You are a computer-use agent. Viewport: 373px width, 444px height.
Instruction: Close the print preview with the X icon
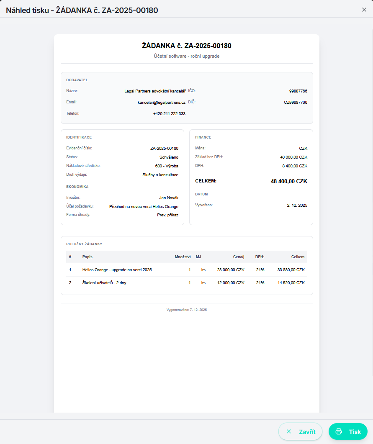coord(364,10)
